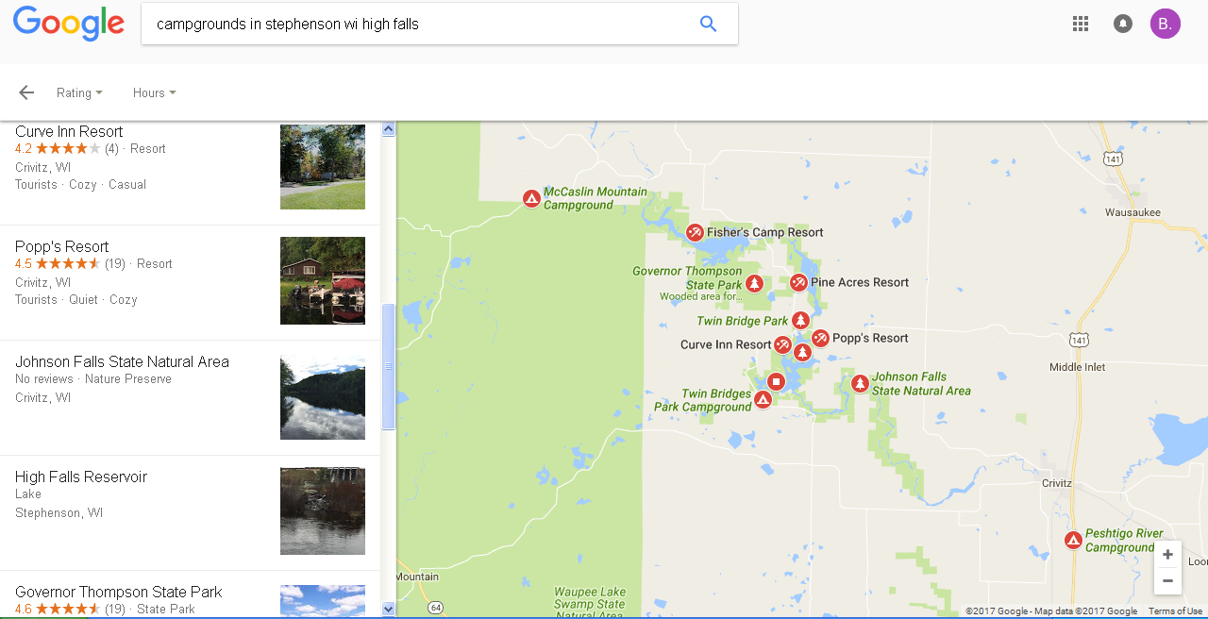The width and height of the screenshot is (1208, 619).
Task: Select the Peshtigo River Campground map pin
Action: [1073, 540]
